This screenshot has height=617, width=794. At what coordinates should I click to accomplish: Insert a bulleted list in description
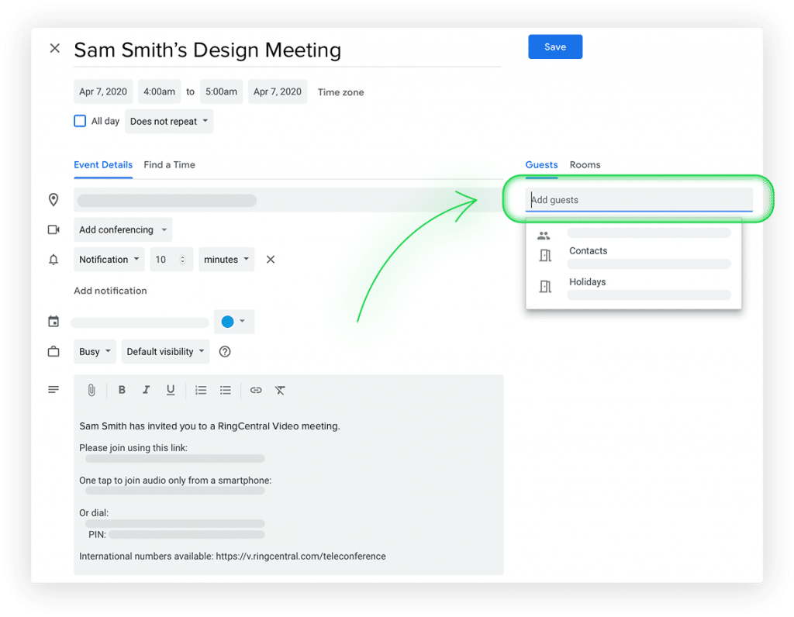[x=226, y=390]
